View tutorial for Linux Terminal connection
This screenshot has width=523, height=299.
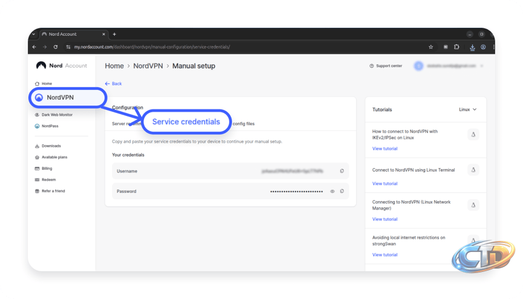[384, 184]
